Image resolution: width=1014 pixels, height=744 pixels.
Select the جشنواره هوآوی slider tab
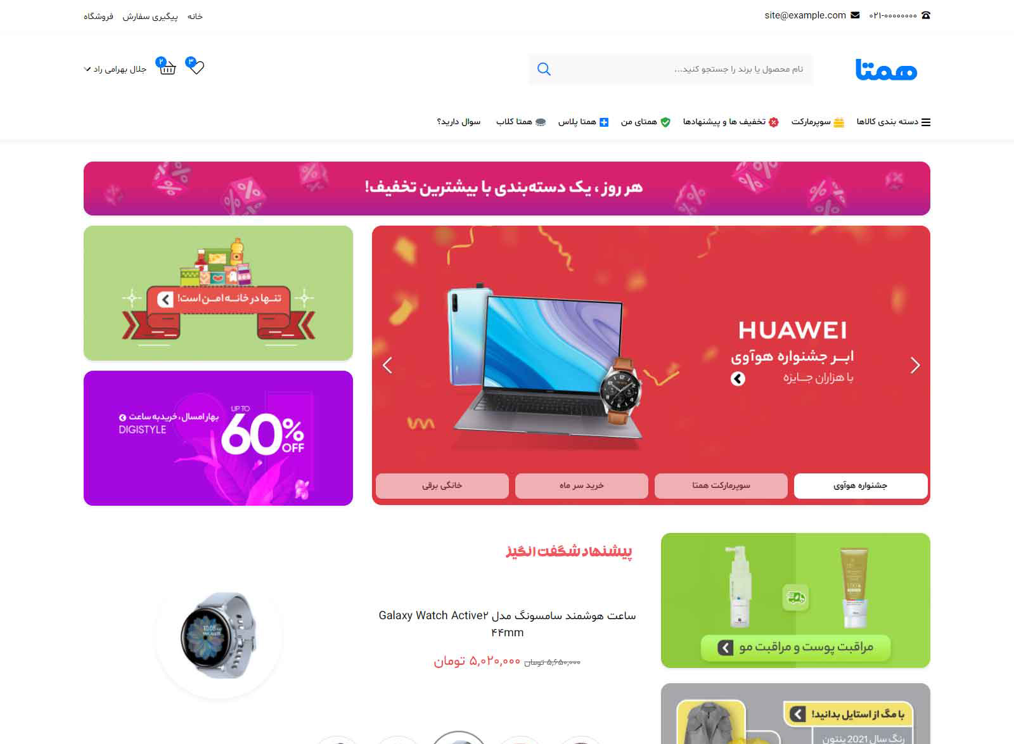tap(861, 486)
